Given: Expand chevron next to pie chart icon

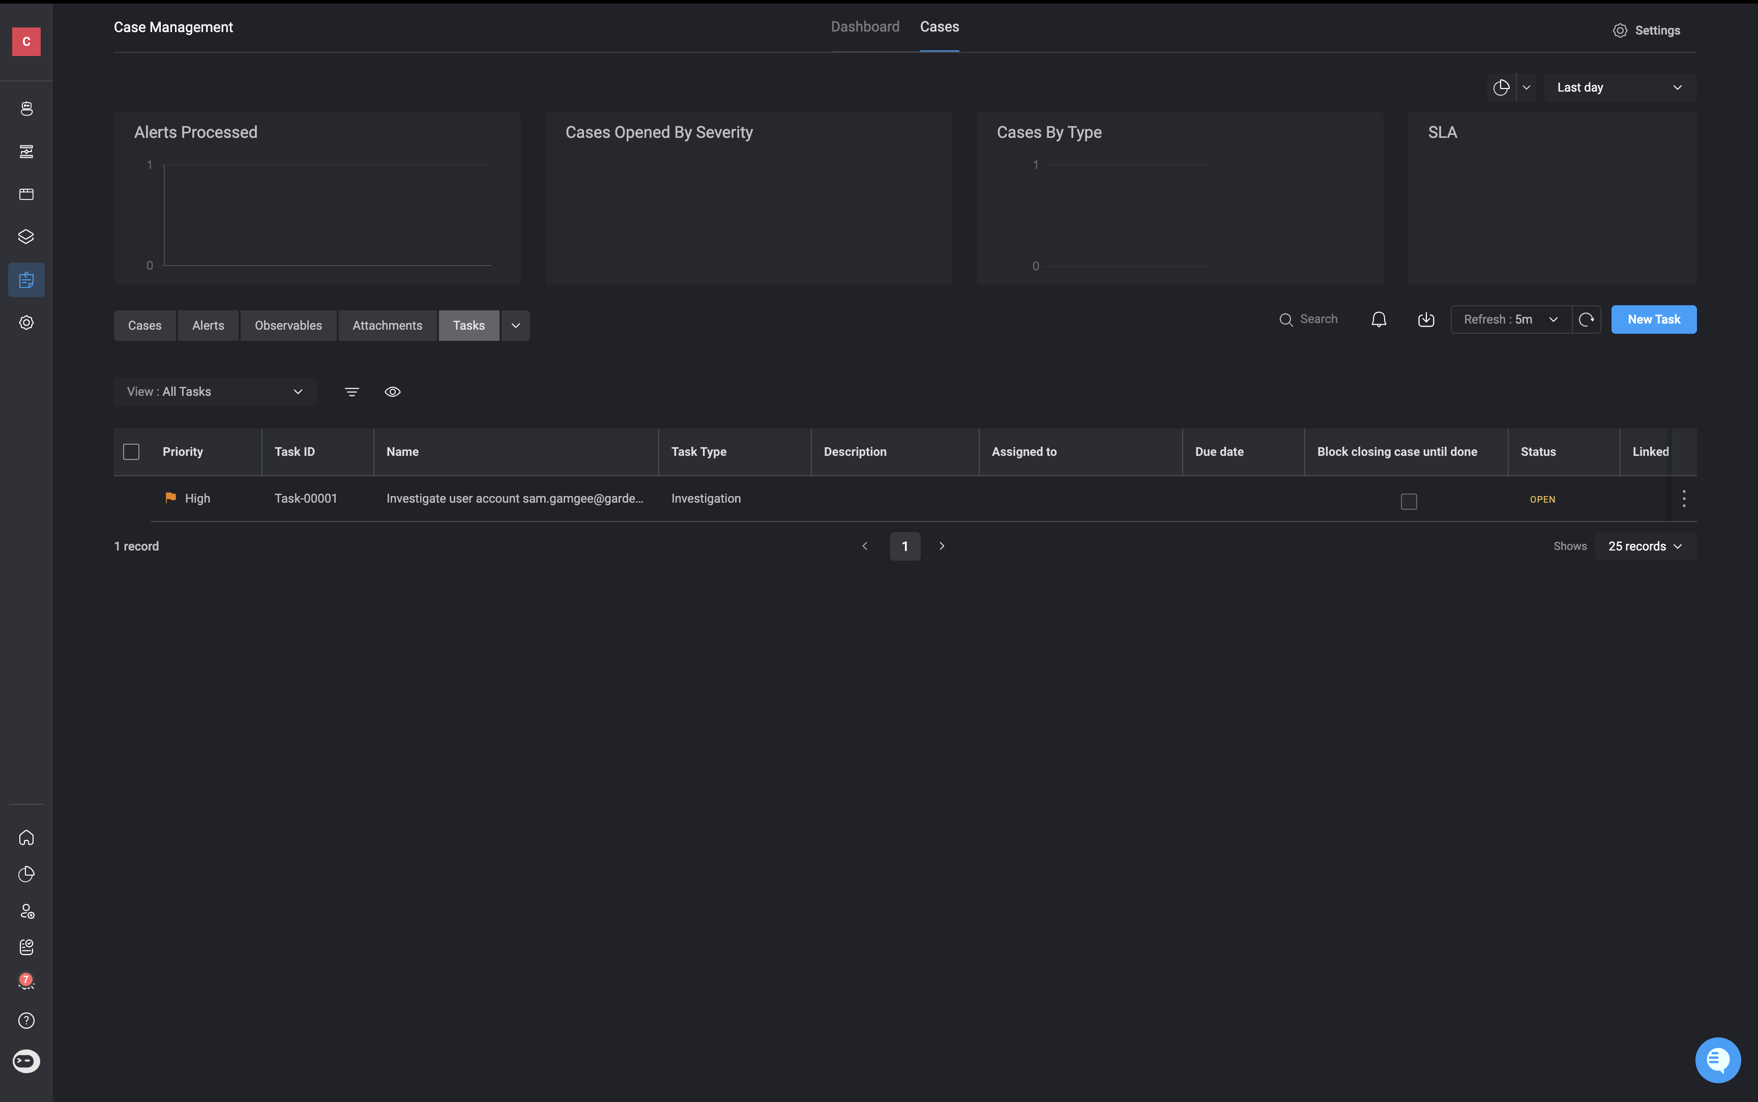Looking at the screenshot, I should point(1527,88).
